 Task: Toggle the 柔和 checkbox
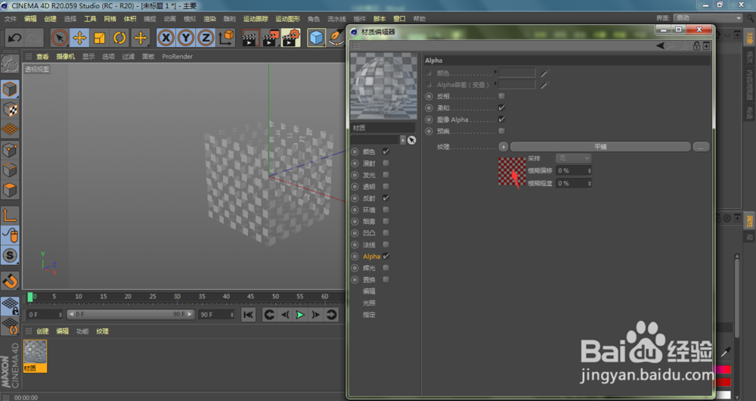coord(501,107)
